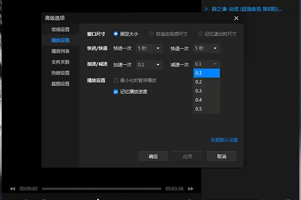Viewport: 301px width, 200px height.
Task: Select the 薛之谦-说谎 playlist item
Action: click(x=247, y=9)
